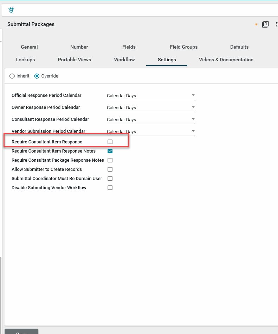Viewport: 278px width, 334px height.
Task: Select the Inherit radio button
Action: 12,76
